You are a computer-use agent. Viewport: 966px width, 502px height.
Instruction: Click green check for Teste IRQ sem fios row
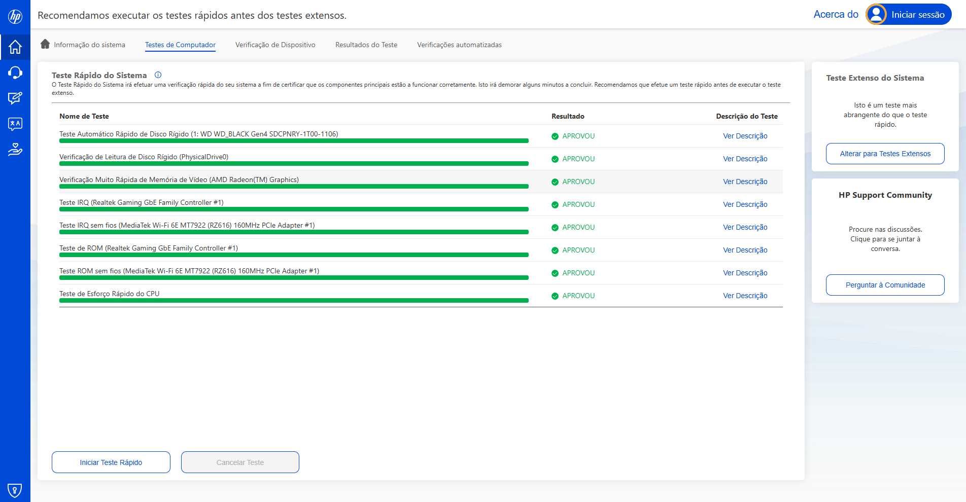point(555,228)
